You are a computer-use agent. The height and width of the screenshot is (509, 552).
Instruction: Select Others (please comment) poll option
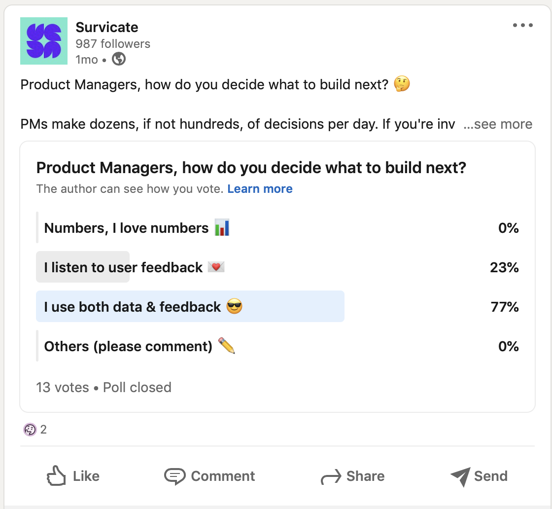click(128, 346)
